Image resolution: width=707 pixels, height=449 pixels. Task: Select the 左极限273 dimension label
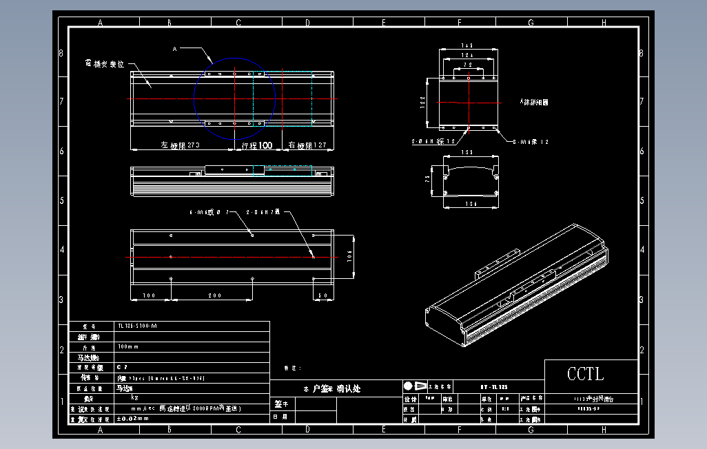coord(181,145)
